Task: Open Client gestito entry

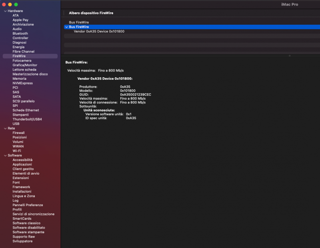Action: click(x=23, y=169)
